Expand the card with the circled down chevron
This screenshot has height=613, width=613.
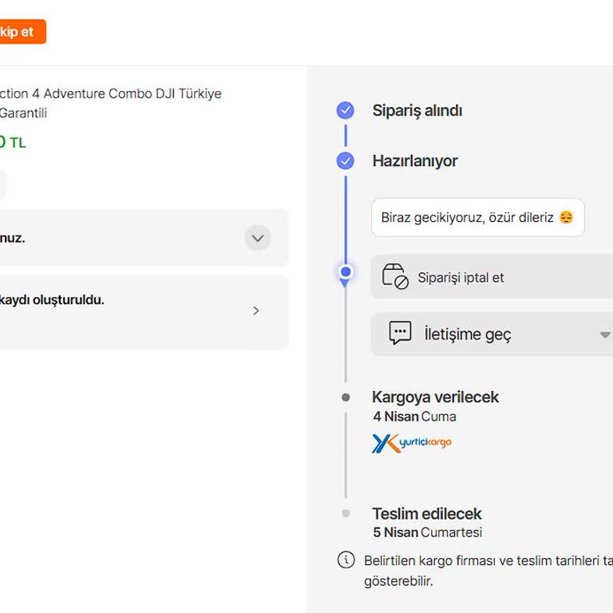coord(257,238)
